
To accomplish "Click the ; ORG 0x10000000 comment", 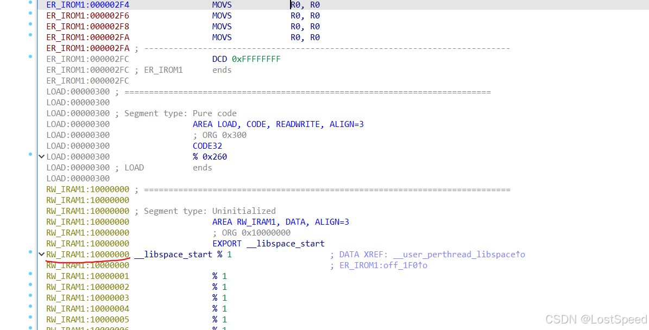I will tap(251, 233).
